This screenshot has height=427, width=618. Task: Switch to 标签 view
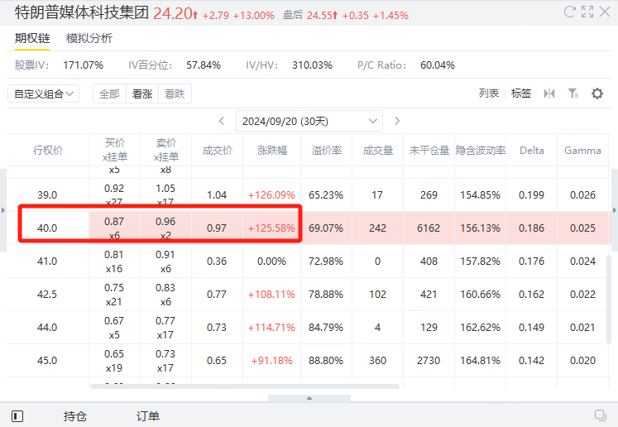(x=521, y=94)
